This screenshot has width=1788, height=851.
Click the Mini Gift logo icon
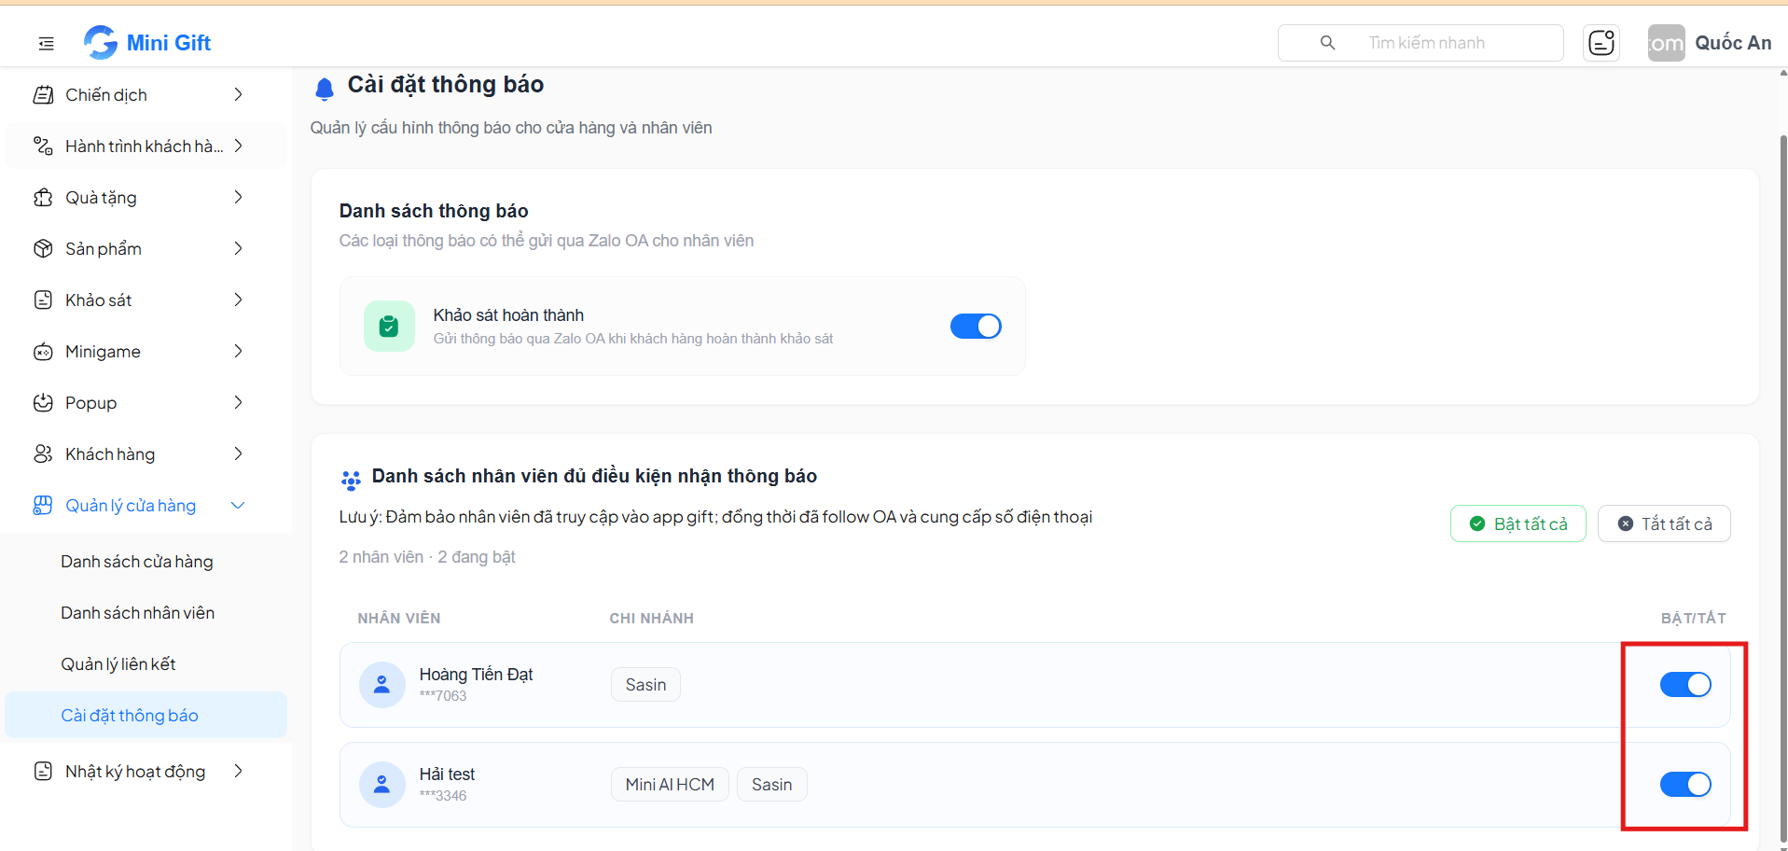point(101,42)
